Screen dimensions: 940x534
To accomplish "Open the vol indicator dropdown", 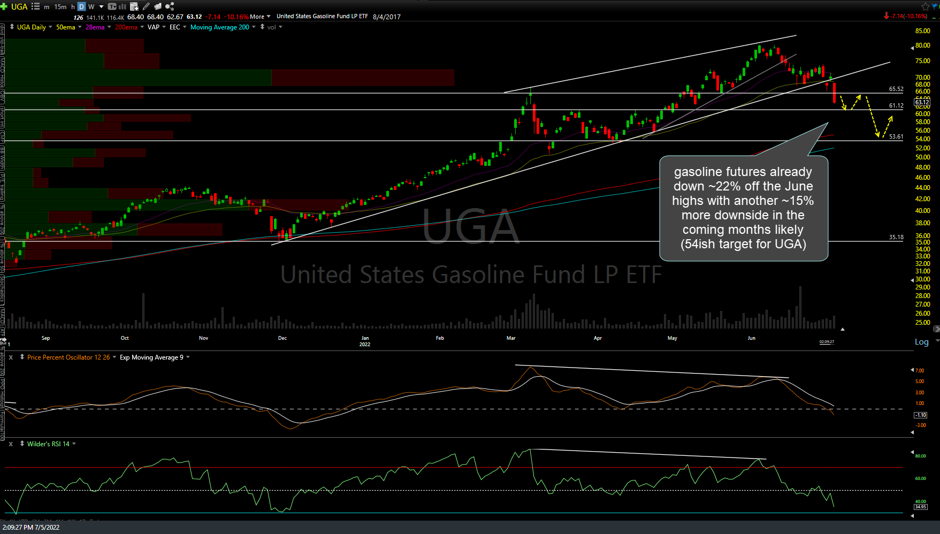I will (280, 27).
